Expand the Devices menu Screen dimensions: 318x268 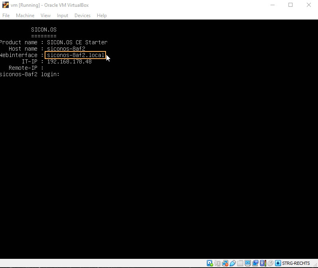[x=82, y=16]
